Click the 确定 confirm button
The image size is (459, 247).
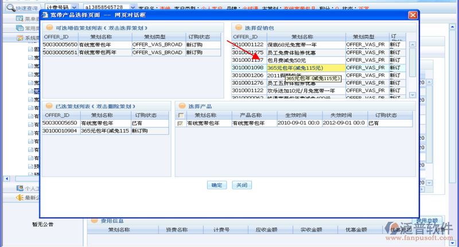point(217,185)
